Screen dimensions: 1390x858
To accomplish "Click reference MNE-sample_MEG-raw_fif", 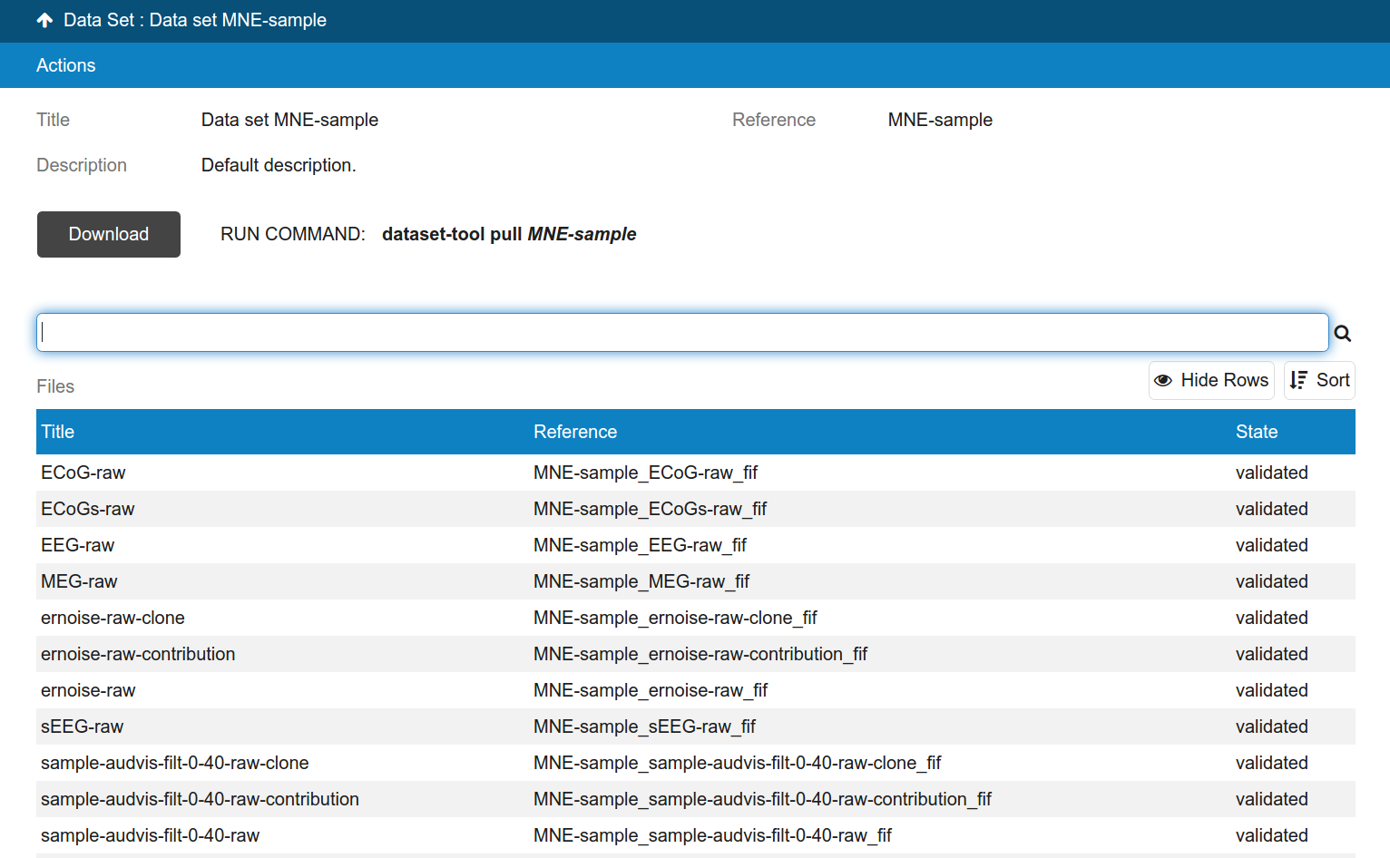I will click(641, 581).
